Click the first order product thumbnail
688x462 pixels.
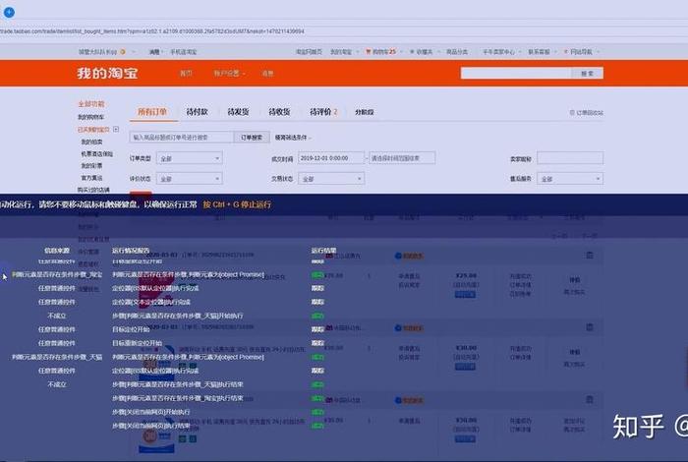click(156, 290)
